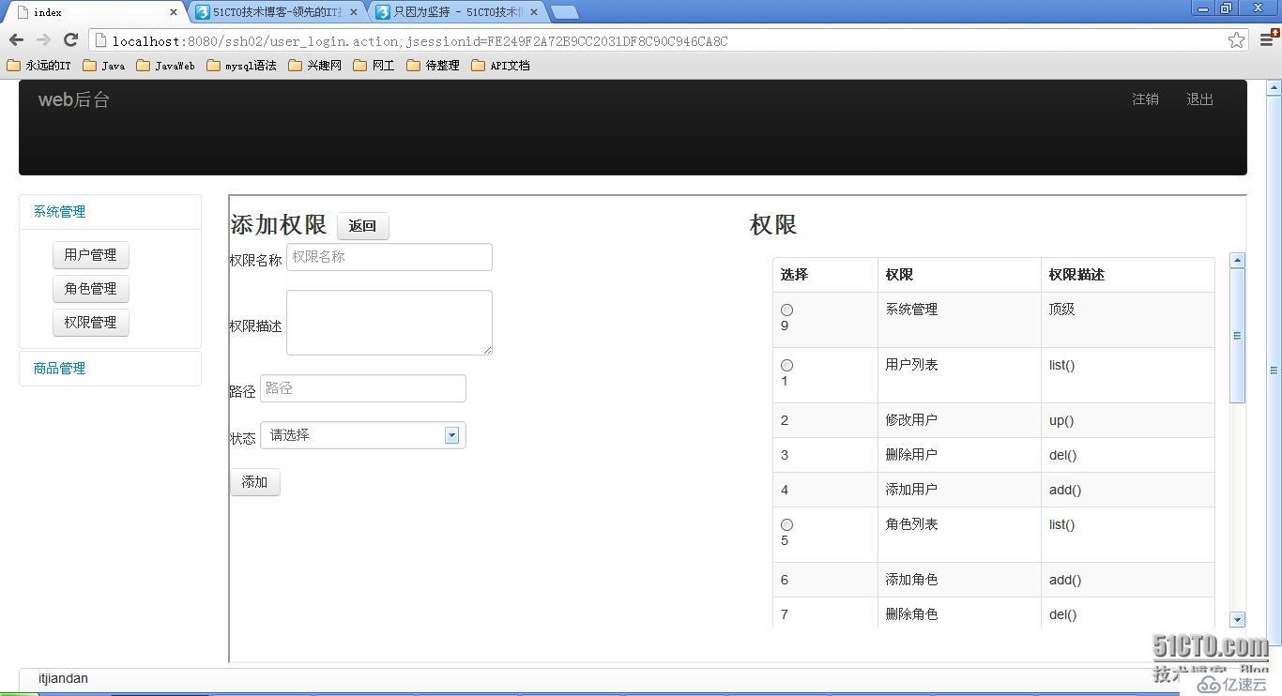This screenshot has width=1282, height=696.
Task: Click the 返回 button
Action: click(362, 226)
